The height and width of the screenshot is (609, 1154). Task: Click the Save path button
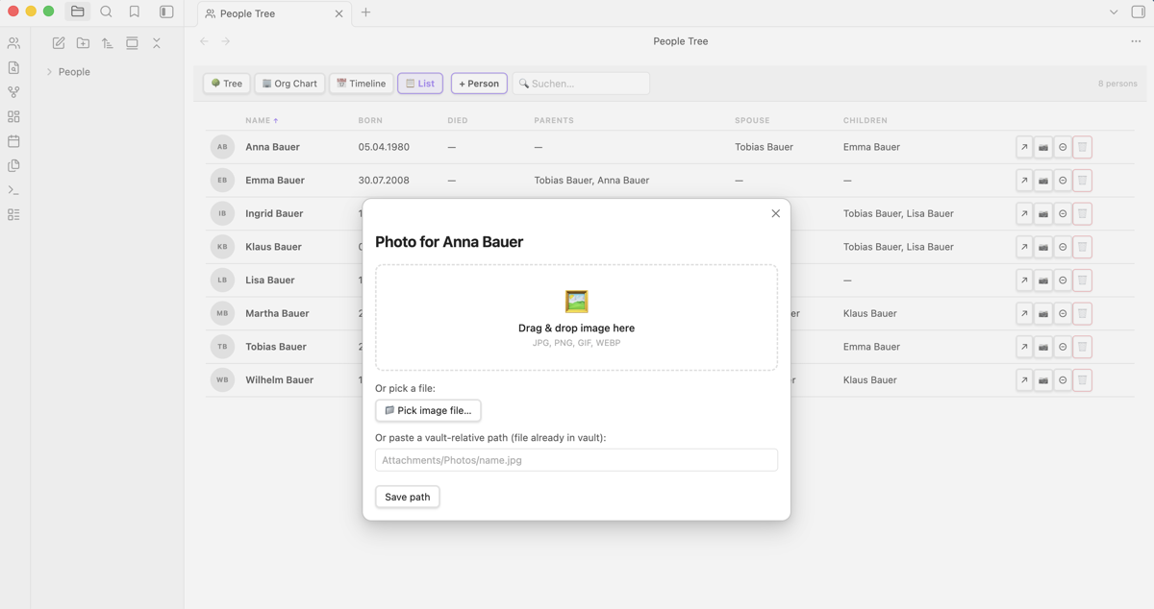point(408,497)
